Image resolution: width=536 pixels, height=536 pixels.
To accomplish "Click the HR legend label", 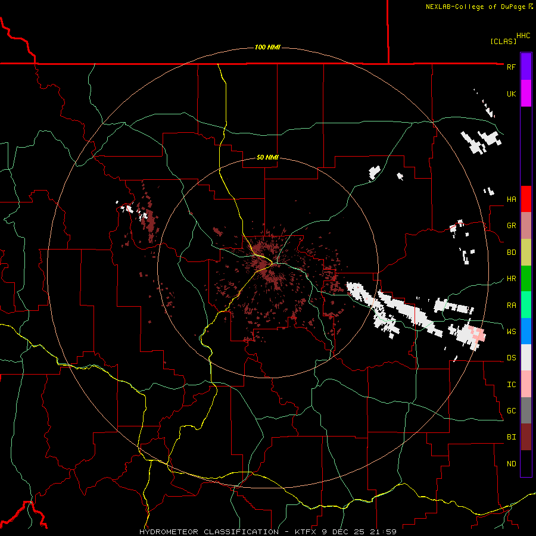I will (511, 279).
